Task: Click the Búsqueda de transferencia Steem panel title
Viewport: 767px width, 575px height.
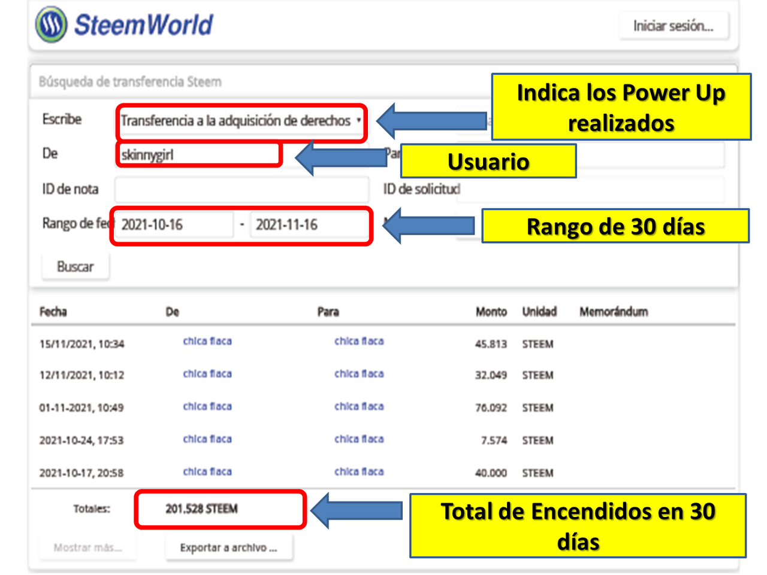Action: tap(130, 82)
